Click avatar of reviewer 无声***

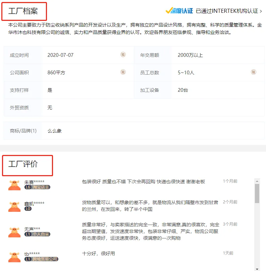pyautogui.click(x=14, y=232)
